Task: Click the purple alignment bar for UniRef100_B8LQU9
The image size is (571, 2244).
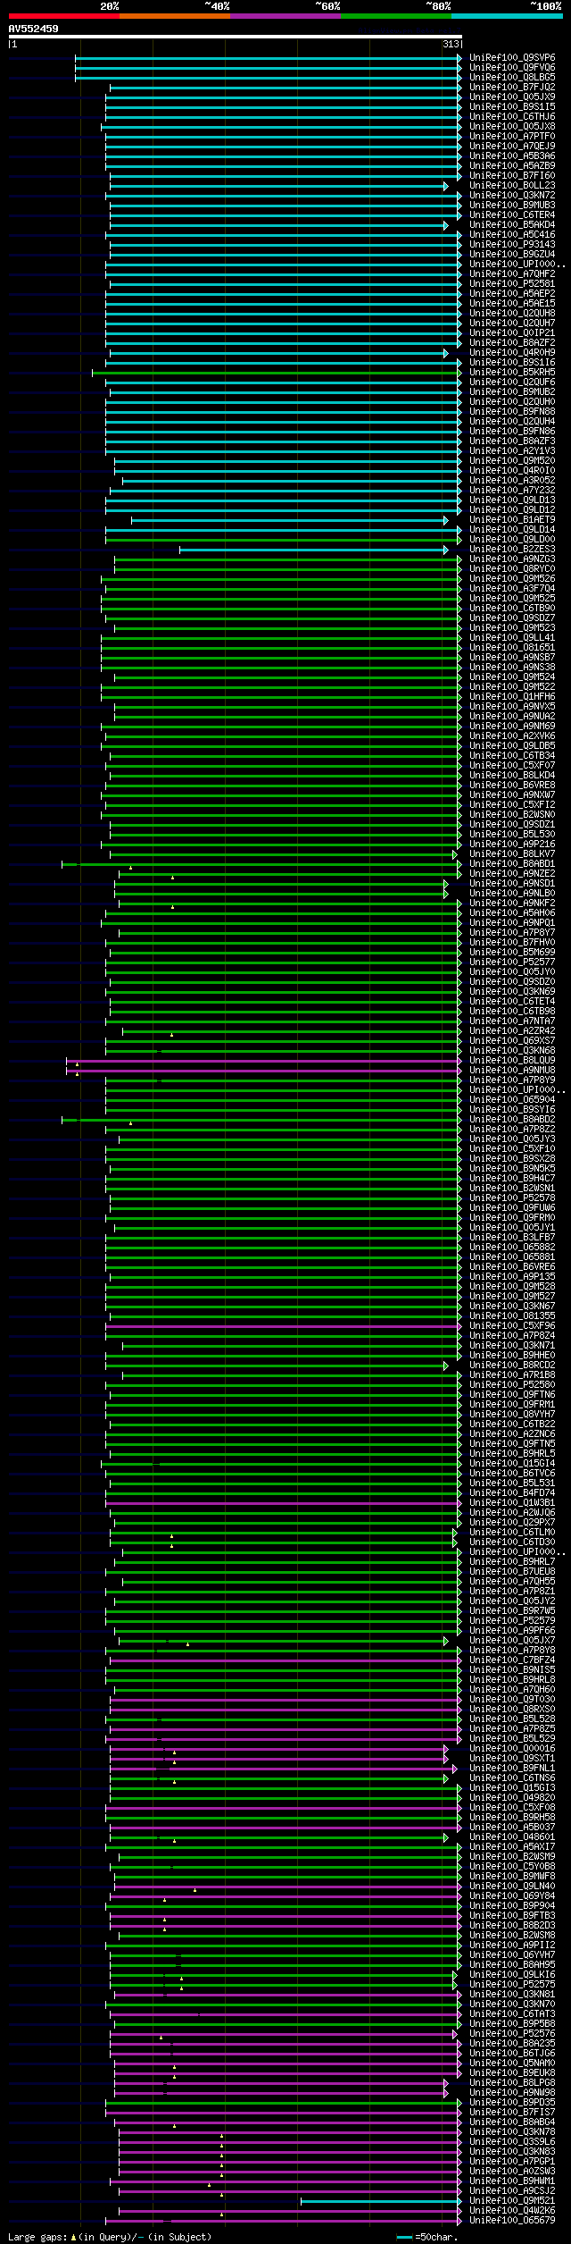Action: [263, 1061]
